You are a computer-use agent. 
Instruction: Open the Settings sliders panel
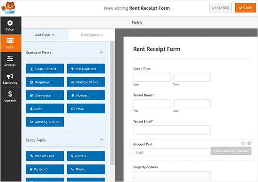tap(10, 61)
